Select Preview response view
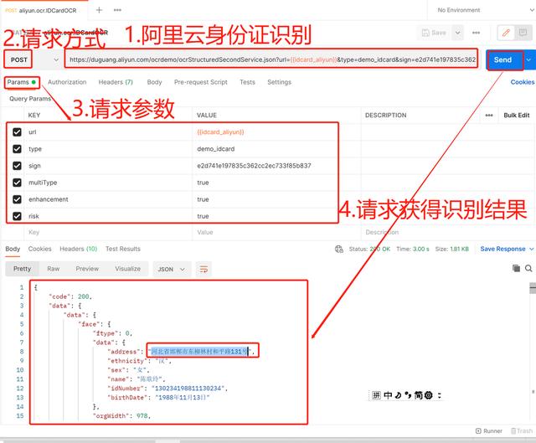The height and width of the screenshot is (443, 536). 87,269
